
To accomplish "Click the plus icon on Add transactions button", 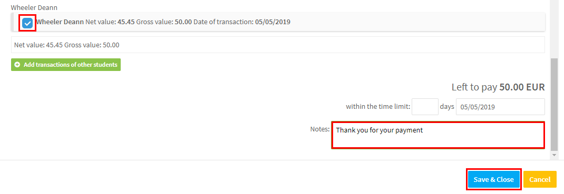I will click(17, 65).
